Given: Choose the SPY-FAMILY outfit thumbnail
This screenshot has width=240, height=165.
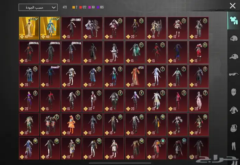Looking at the screenshot, I should coord(71,28).
